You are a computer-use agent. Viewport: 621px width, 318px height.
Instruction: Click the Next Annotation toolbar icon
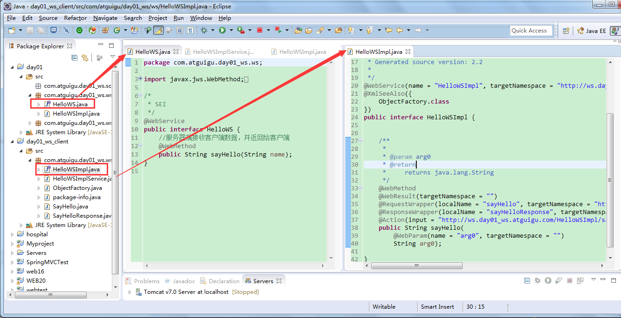pos(351,30)
